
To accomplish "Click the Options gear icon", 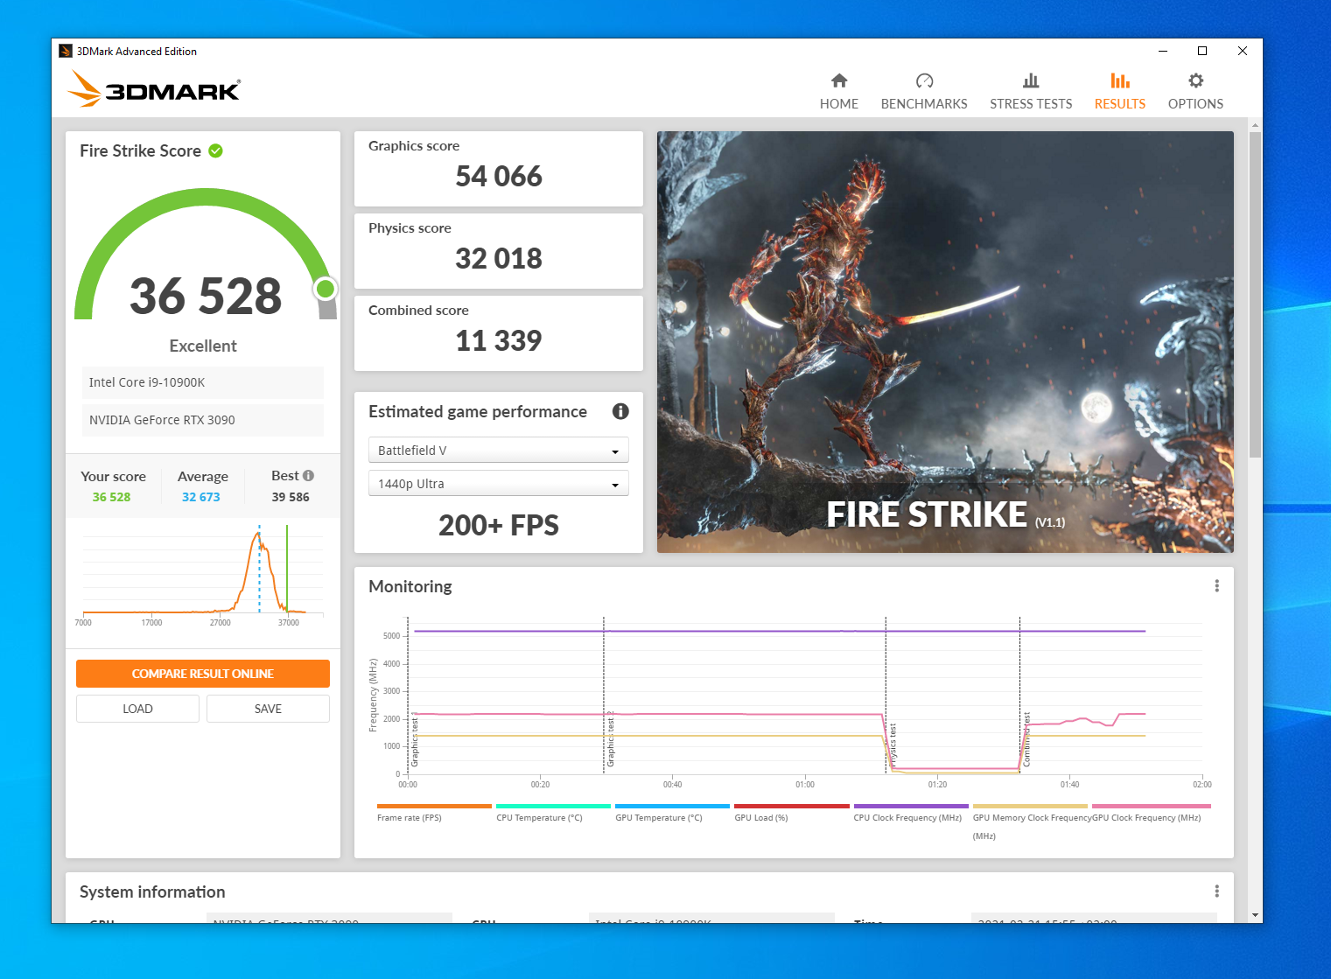I will (1196, 80).
